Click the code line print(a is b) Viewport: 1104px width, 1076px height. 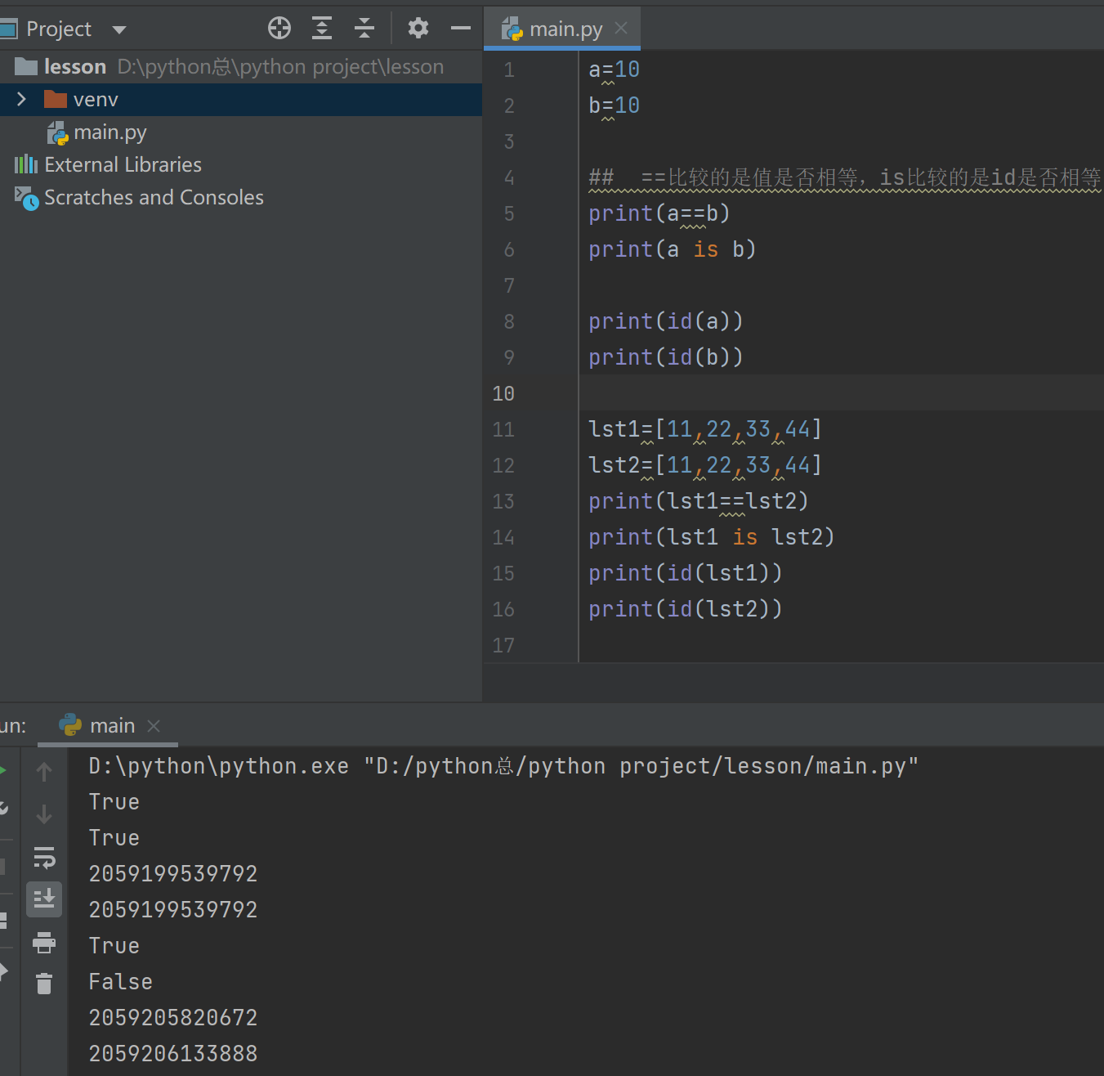(672, 249)
